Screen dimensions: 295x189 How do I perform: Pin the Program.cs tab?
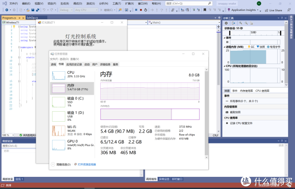pos(20,18)
